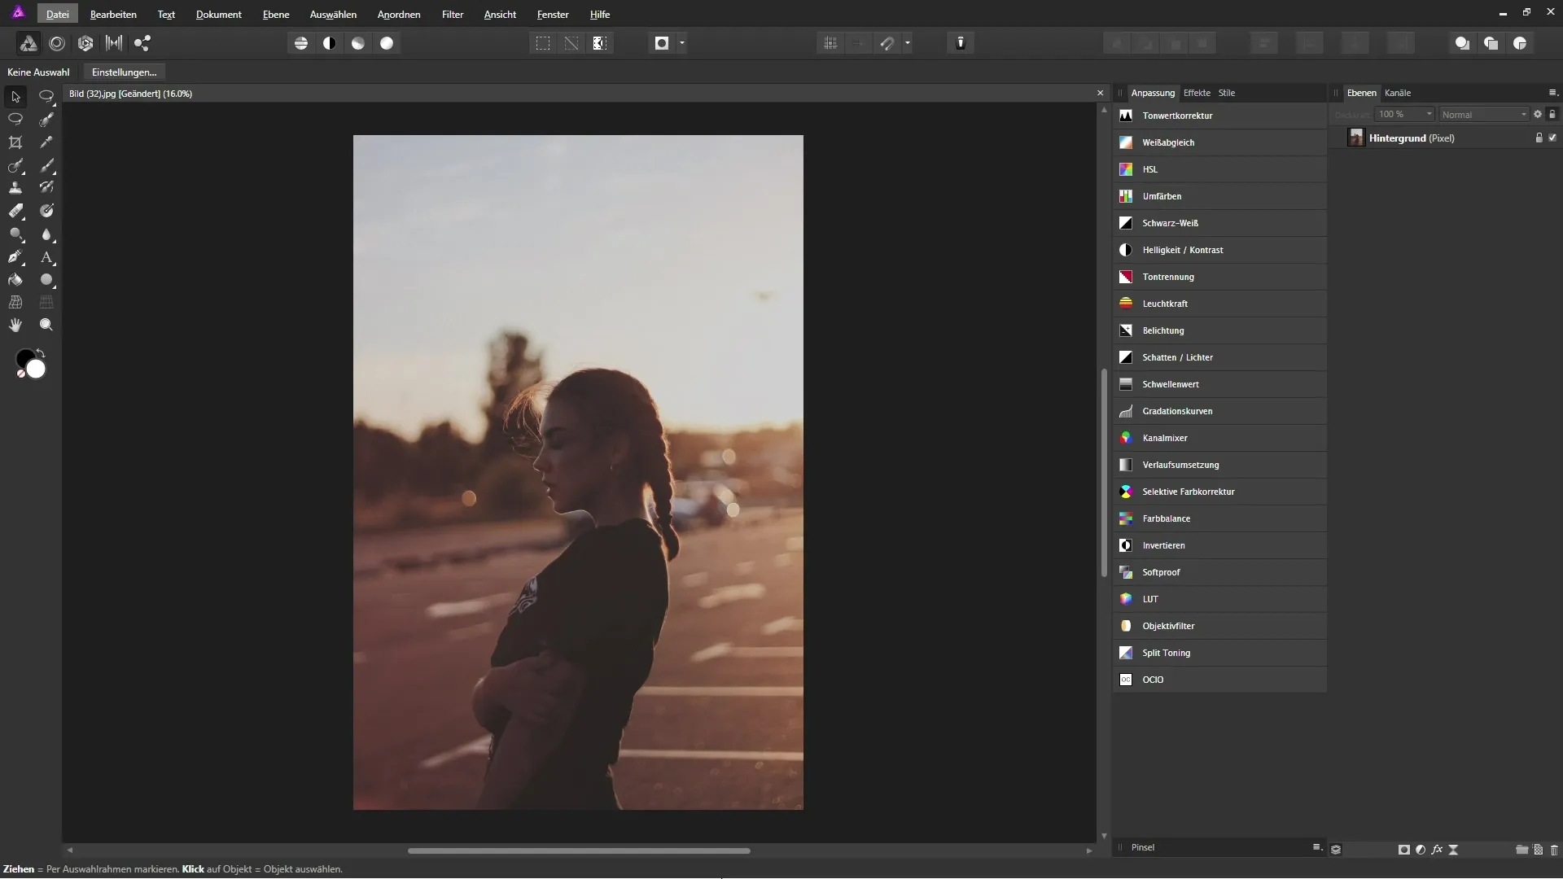The image size is (1563, 879).
Task: Switch to the Develop persona
Action: pos(85,43)
